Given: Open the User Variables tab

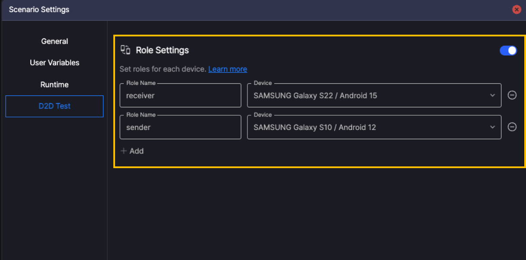Looking at the screenshot, I should [x=55, y=62].
